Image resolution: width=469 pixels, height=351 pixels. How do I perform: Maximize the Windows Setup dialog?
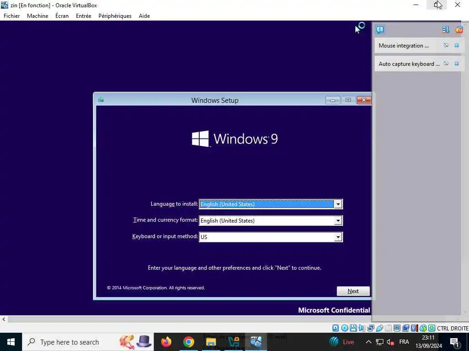(x=348, y=100)
